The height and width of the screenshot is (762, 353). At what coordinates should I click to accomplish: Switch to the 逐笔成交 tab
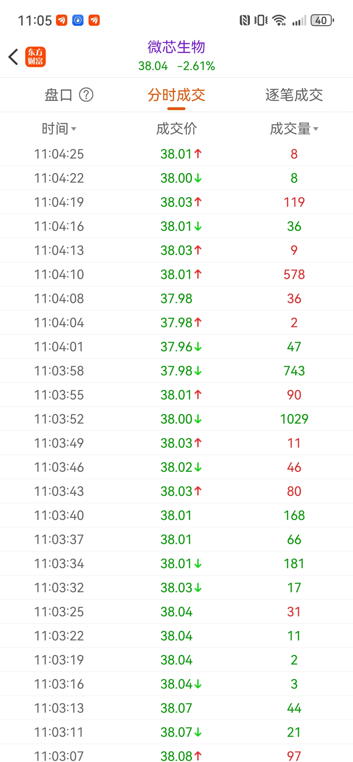coord(294,95)
